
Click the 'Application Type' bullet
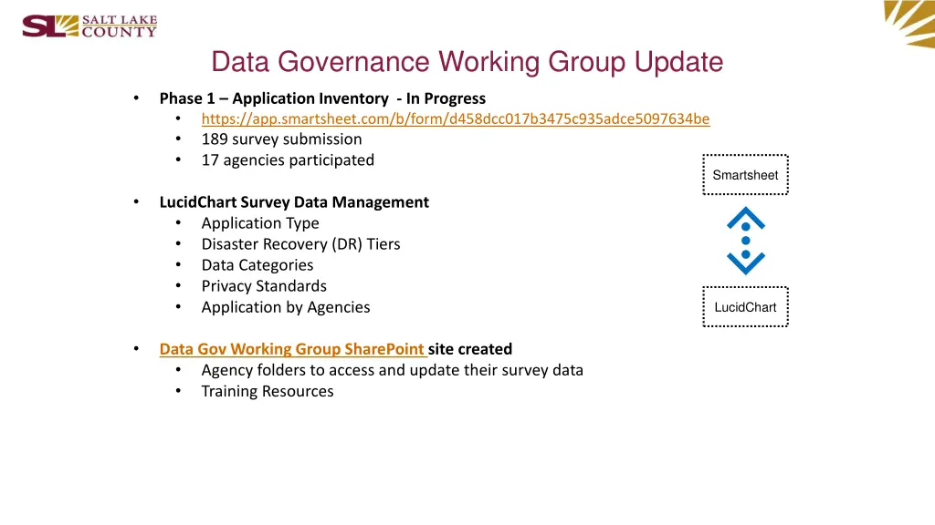tap(260, 223)
